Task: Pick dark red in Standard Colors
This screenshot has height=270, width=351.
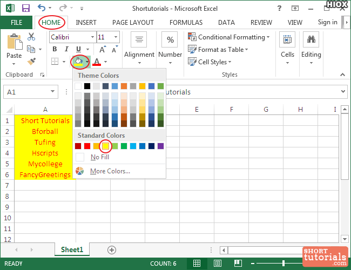Action: coord(78,146)
